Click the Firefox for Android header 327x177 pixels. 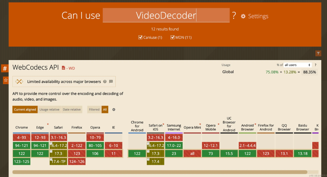click(x=266, y=127)
